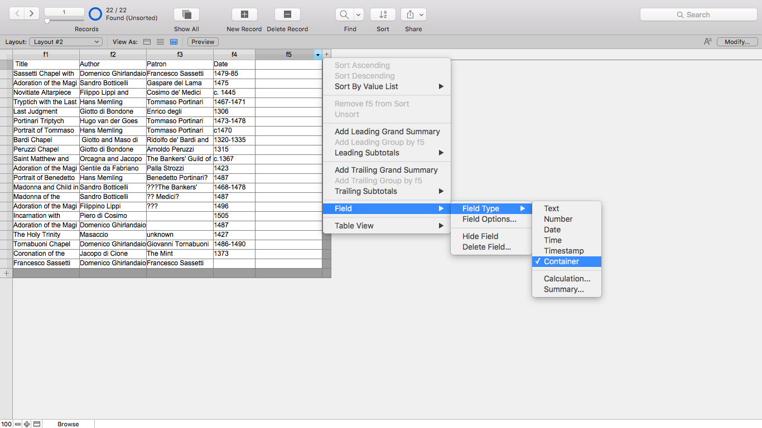762x428 pixels.
Task: Expand the Table View submenu
Action: point(387,226)
